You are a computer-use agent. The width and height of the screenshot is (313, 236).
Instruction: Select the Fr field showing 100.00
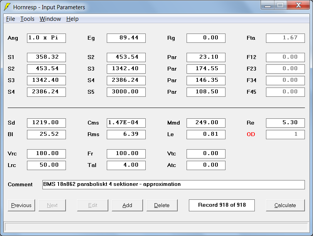[x=126, y=154]
